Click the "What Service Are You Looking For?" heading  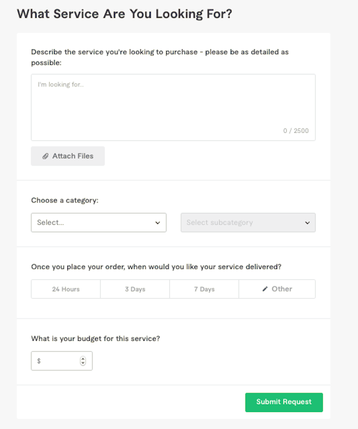click(x=125, y=14)
